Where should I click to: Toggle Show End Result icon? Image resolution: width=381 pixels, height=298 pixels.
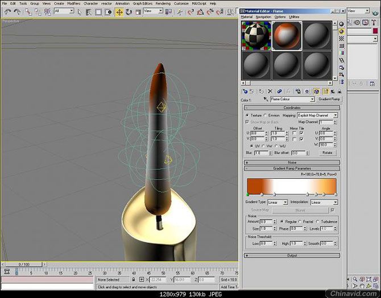(x=325, y=91)
